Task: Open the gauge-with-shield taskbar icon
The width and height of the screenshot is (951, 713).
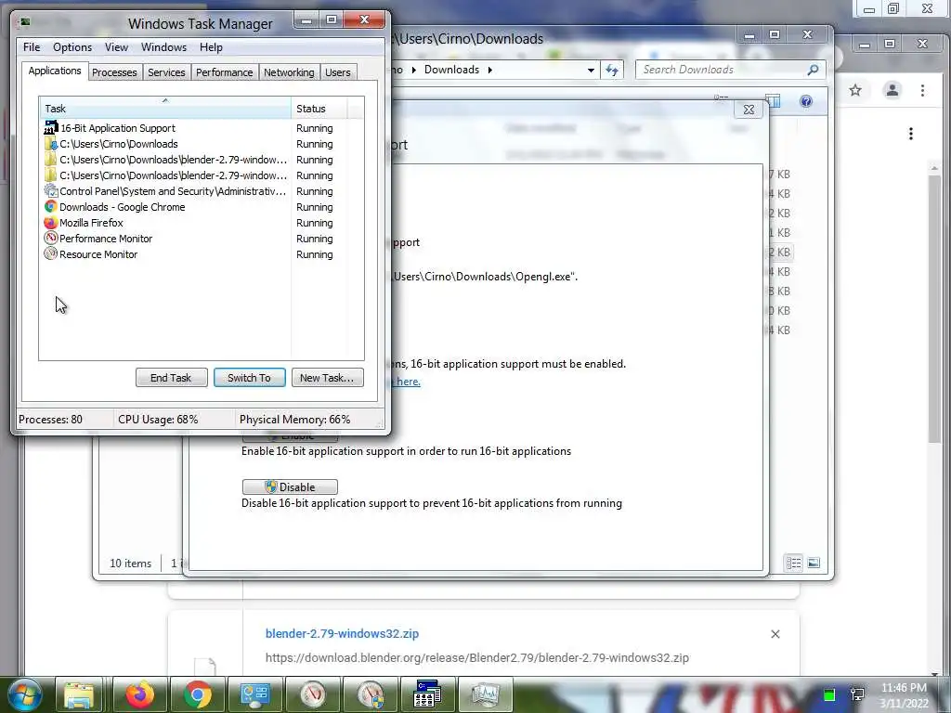Action: (x=370, y=694)
